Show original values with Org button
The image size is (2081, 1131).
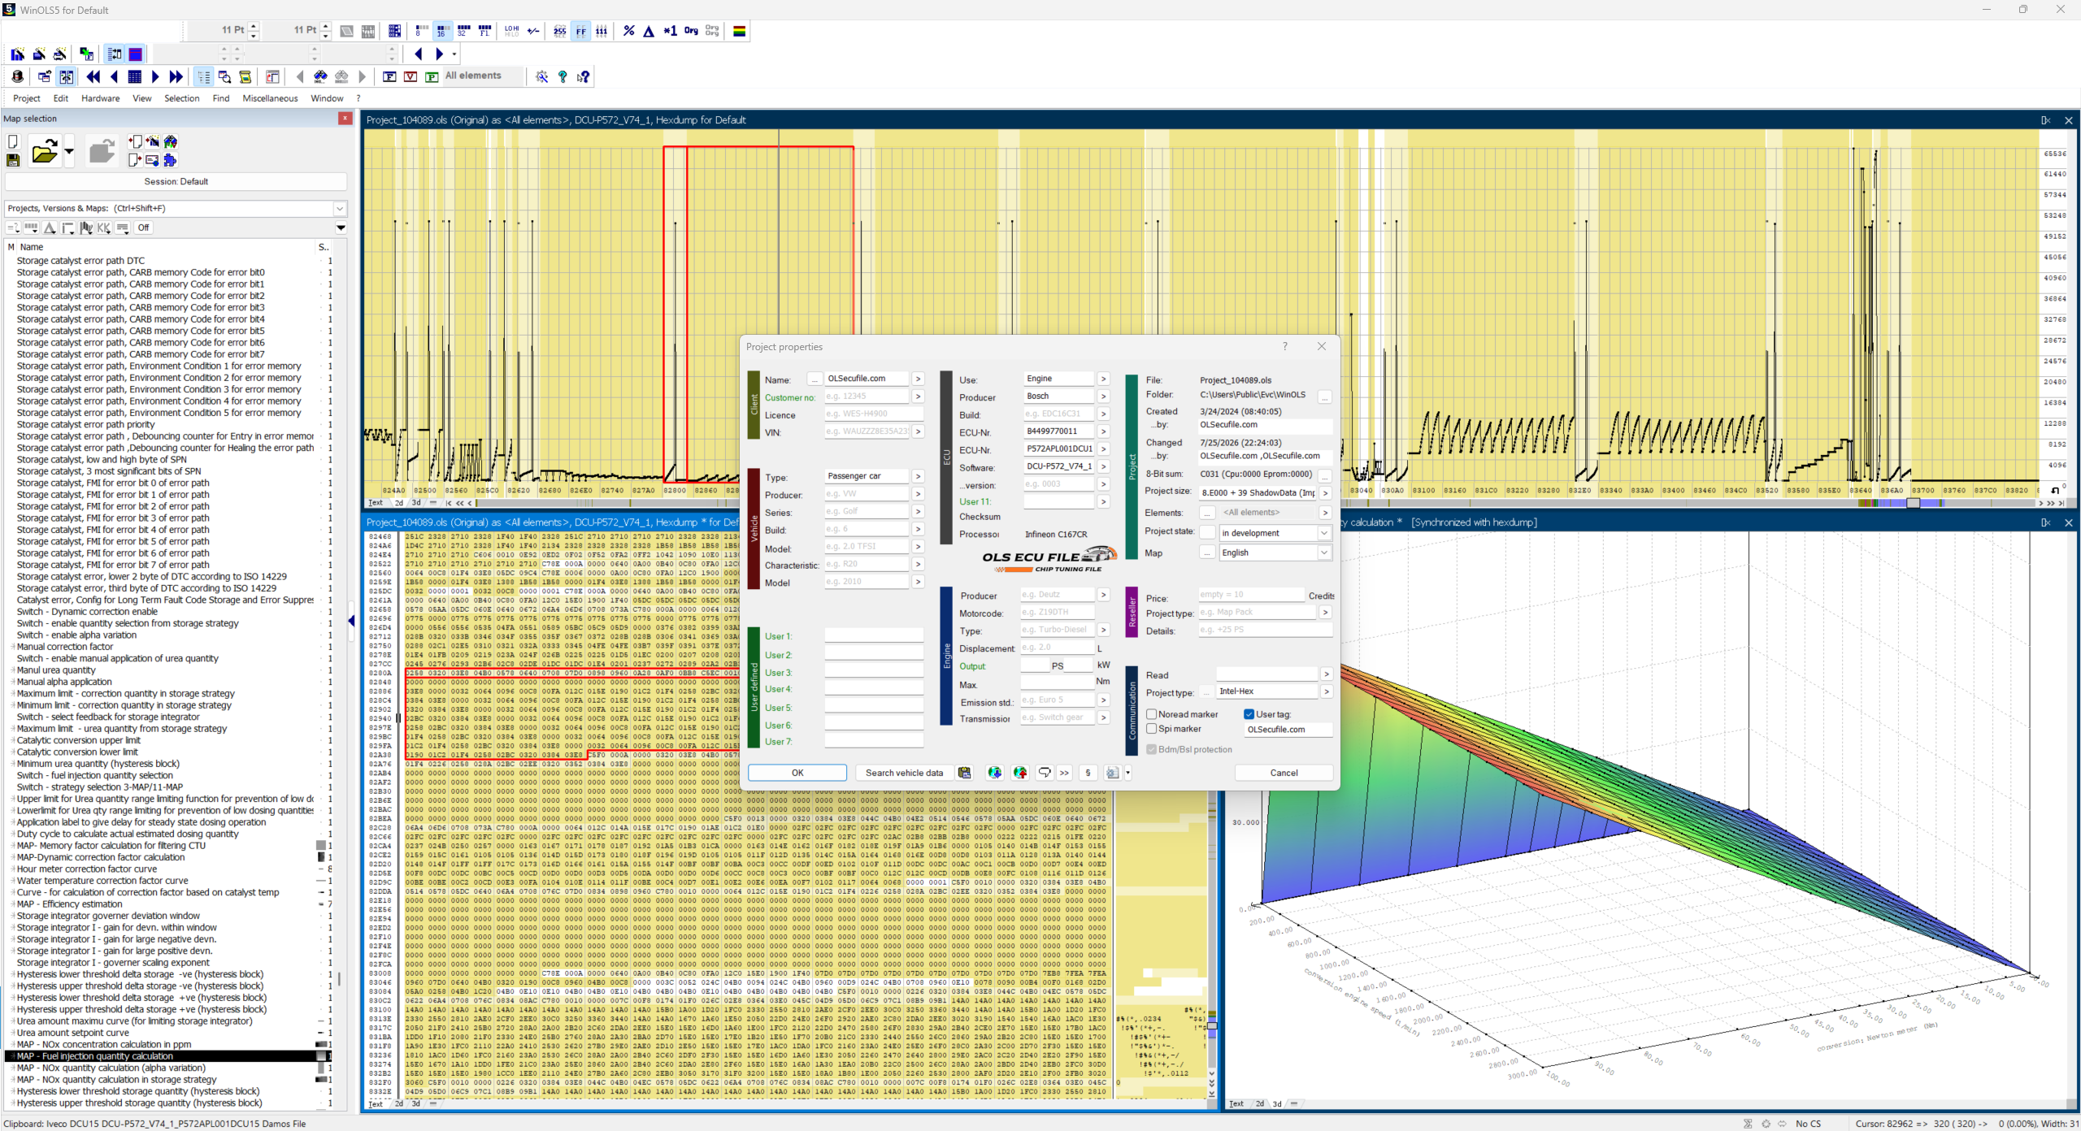(x=691, y=31)
